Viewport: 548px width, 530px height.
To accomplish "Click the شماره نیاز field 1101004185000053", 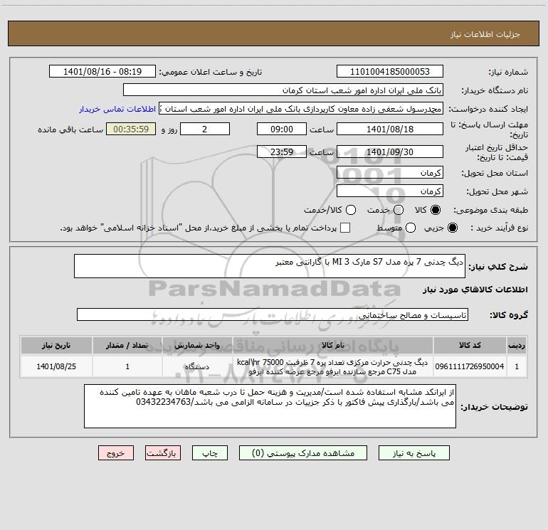I will click(x=390, y=72).
